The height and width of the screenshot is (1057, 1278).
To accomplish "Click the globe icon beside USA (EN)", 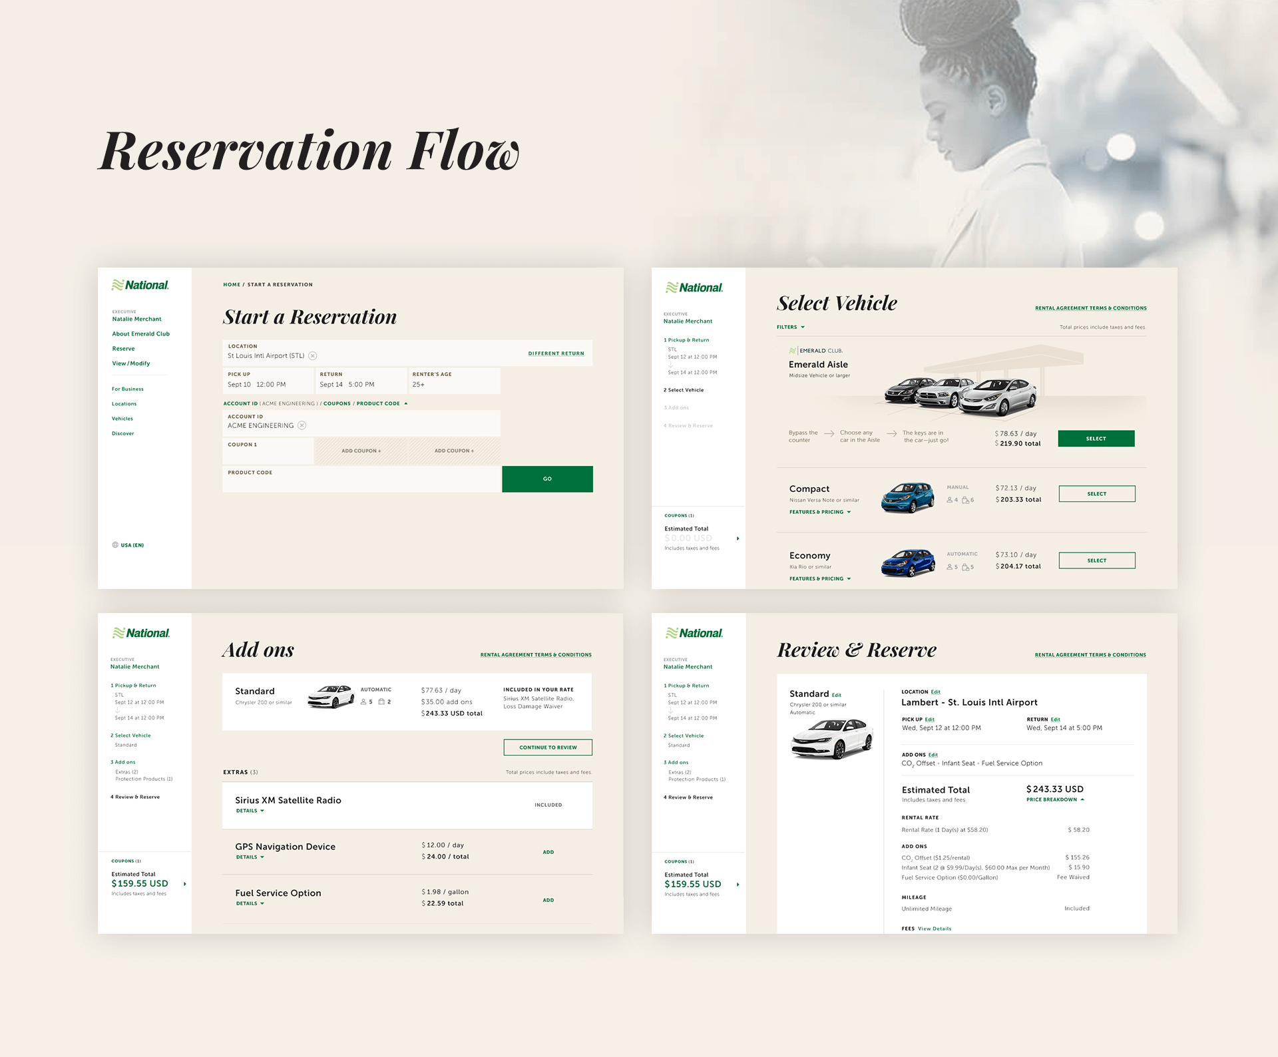I will coord(115,545).
